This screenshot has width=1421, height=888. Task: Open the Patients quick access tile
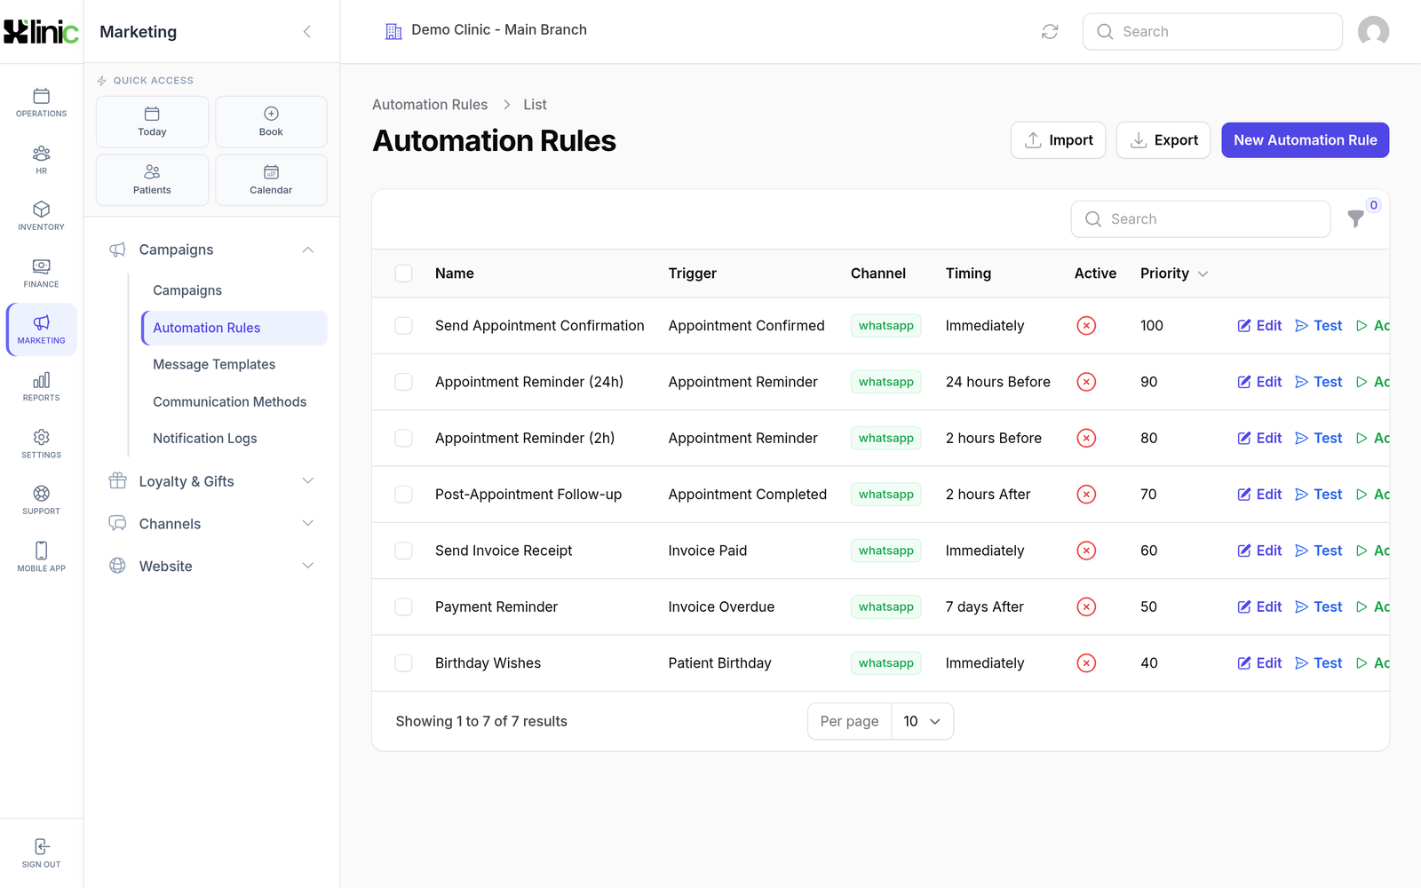(152, 180)
